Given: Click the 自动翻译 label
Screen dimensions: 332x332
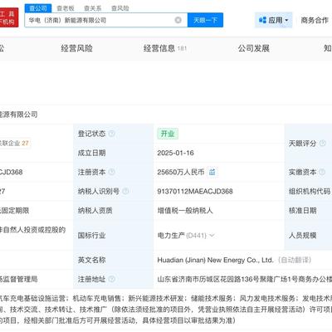Looking at the screenshot, I should pos(295,260).
